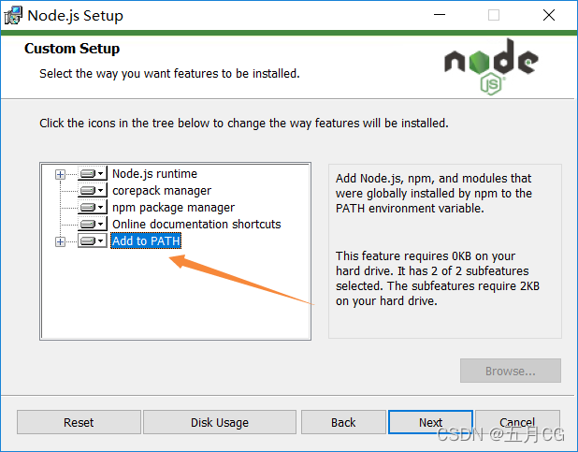
Task: Minimize the Node.js Setup window
Action: (x=440, y=15)
